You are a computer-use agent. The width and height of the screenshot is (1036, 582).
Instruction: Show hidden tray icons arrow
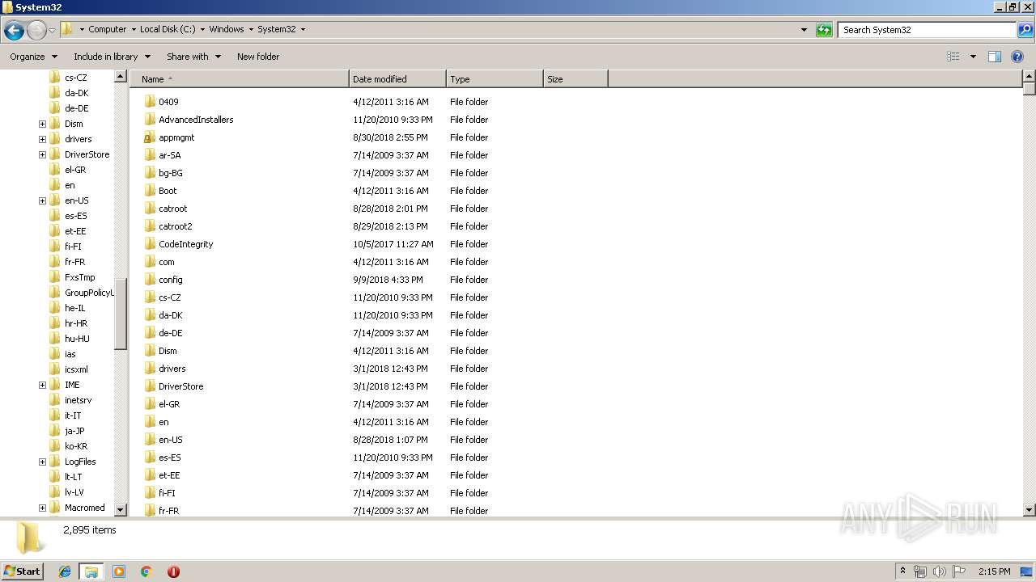click(902, 571)
